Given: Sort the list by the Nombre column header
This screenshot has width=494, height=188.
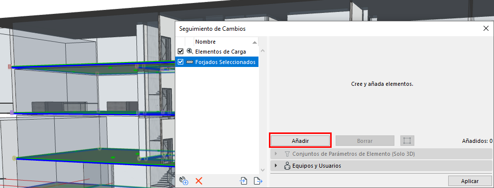Looking at the screenshot, I should click(x=226, y=42).
